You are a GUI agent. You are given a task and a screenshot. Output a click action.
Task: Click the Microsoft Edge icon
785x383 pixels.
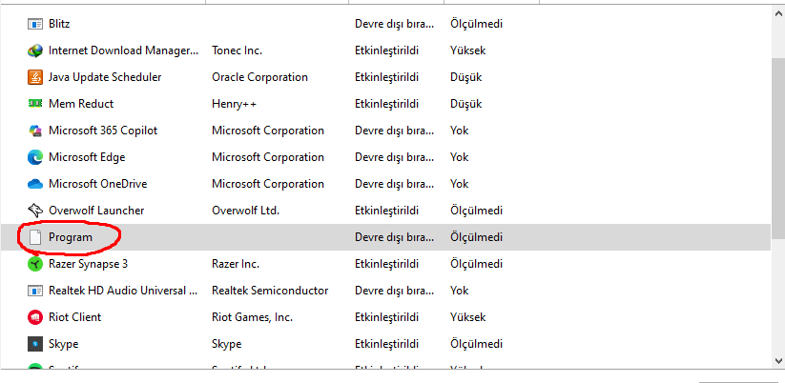click(x=35, y=157)
